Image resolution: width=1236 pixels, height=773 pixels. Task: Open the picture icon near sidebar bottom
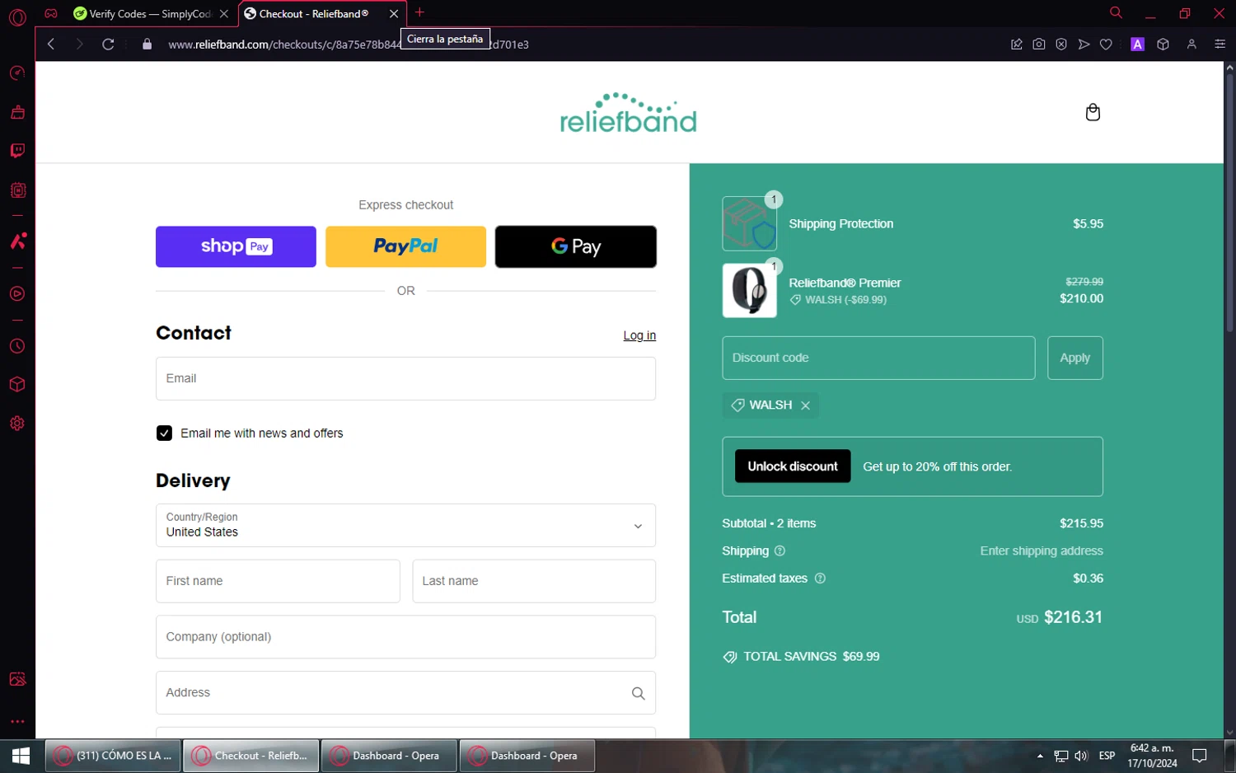click(x=17, y=679)
